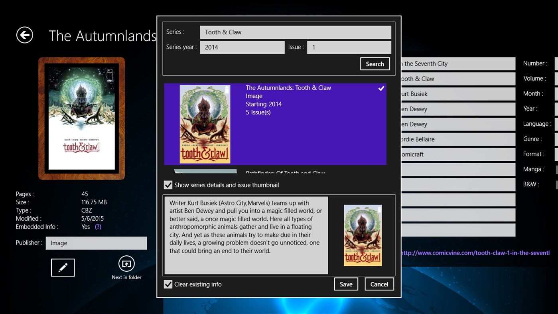The image size is (558, 314).
Task: Click the Tooth & Claw issue cover thumbnail
Action: pyautogui.click(x=362, y=235)
